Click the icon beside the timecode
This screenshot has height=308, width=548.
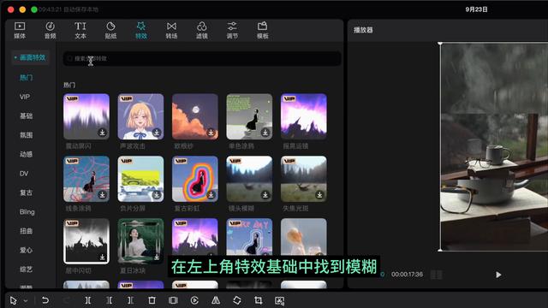click(x=436, y=275)
